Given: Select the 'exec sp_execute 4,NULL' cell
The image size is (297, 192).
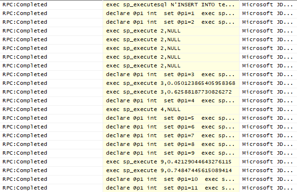Looking at the screenshot, I should [x=171, y=110].
